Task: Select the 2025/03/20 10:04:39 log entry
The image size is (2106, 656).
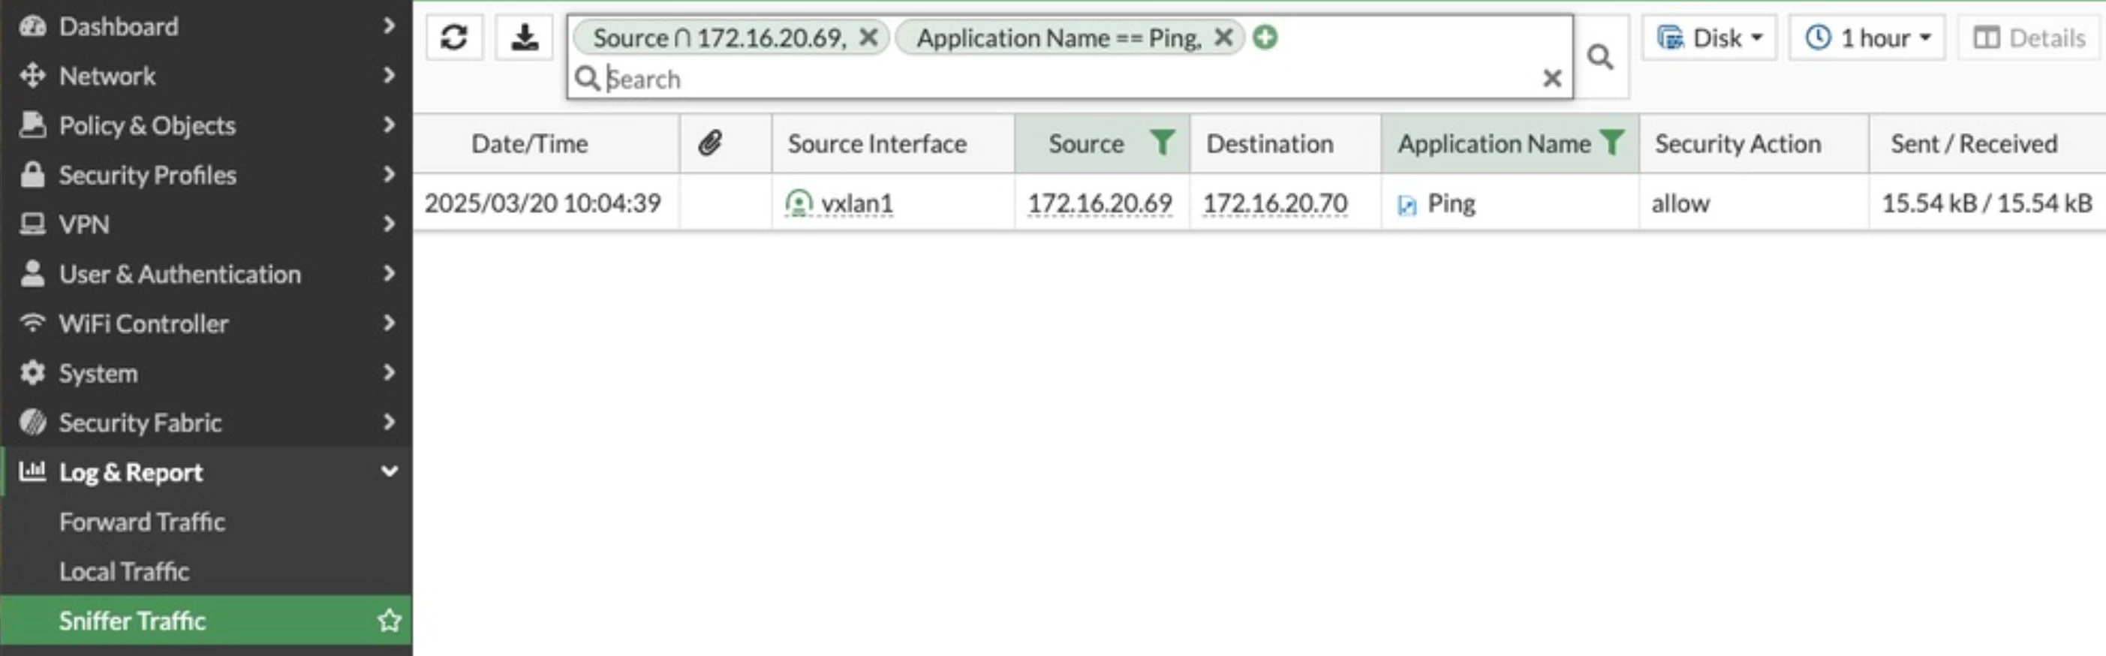Action: pos(543,203)
